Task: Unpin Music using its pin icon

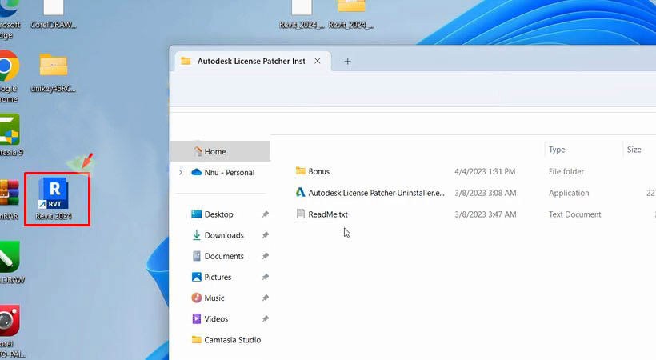Action: (266, 298)
